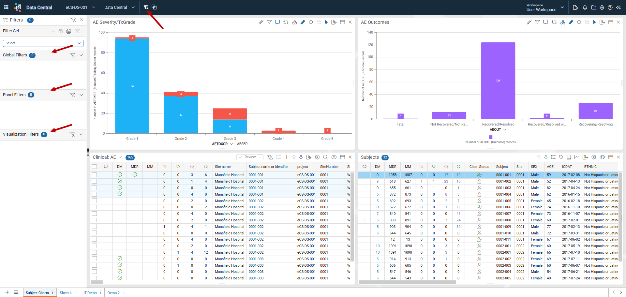The height and width of the screenshot is (297, 626).
Task: Toggle column visibility eye in Subjects toolbar
Action: pyautogui.click(x=602, y=157)
